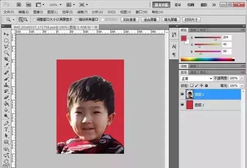Select the Paint Bucket tool
This screenshot has width=247, height=168.
(x=6, y=103)
